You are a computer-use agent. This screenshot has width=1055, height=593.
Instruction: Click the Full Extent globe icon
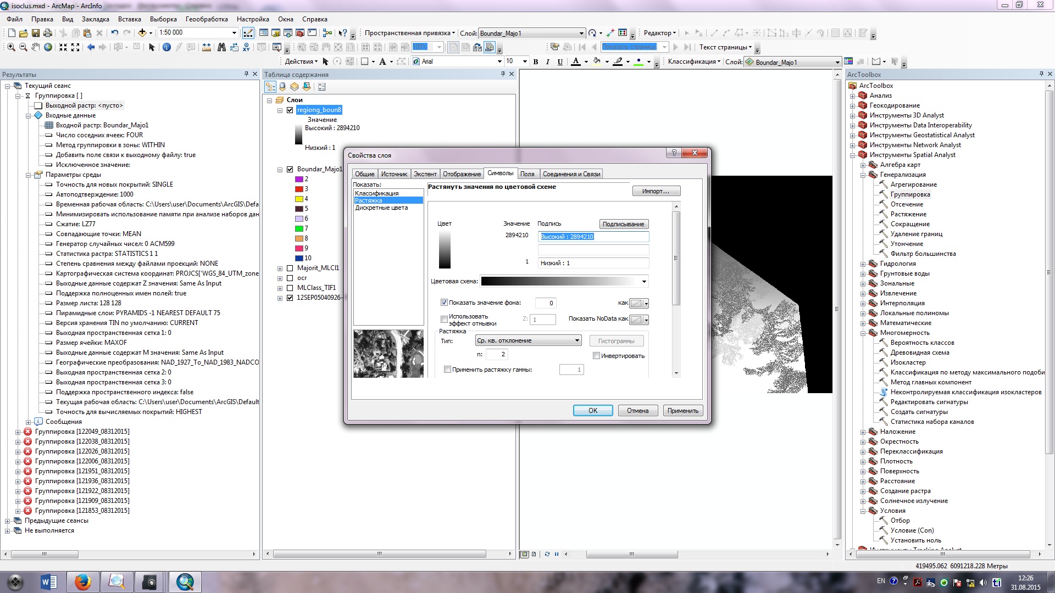pos(48,47)
